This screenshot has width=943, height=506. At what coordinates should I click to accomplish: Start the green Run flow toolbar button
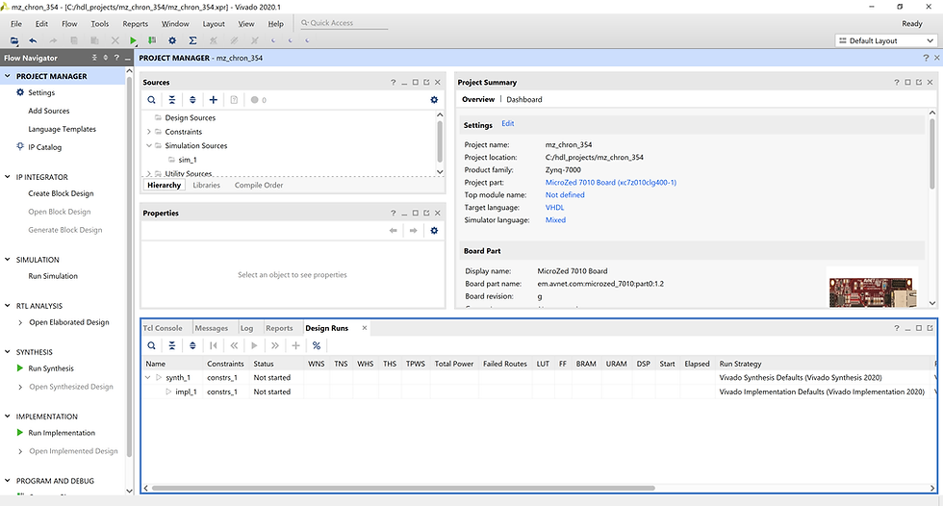tap(133, 40)
